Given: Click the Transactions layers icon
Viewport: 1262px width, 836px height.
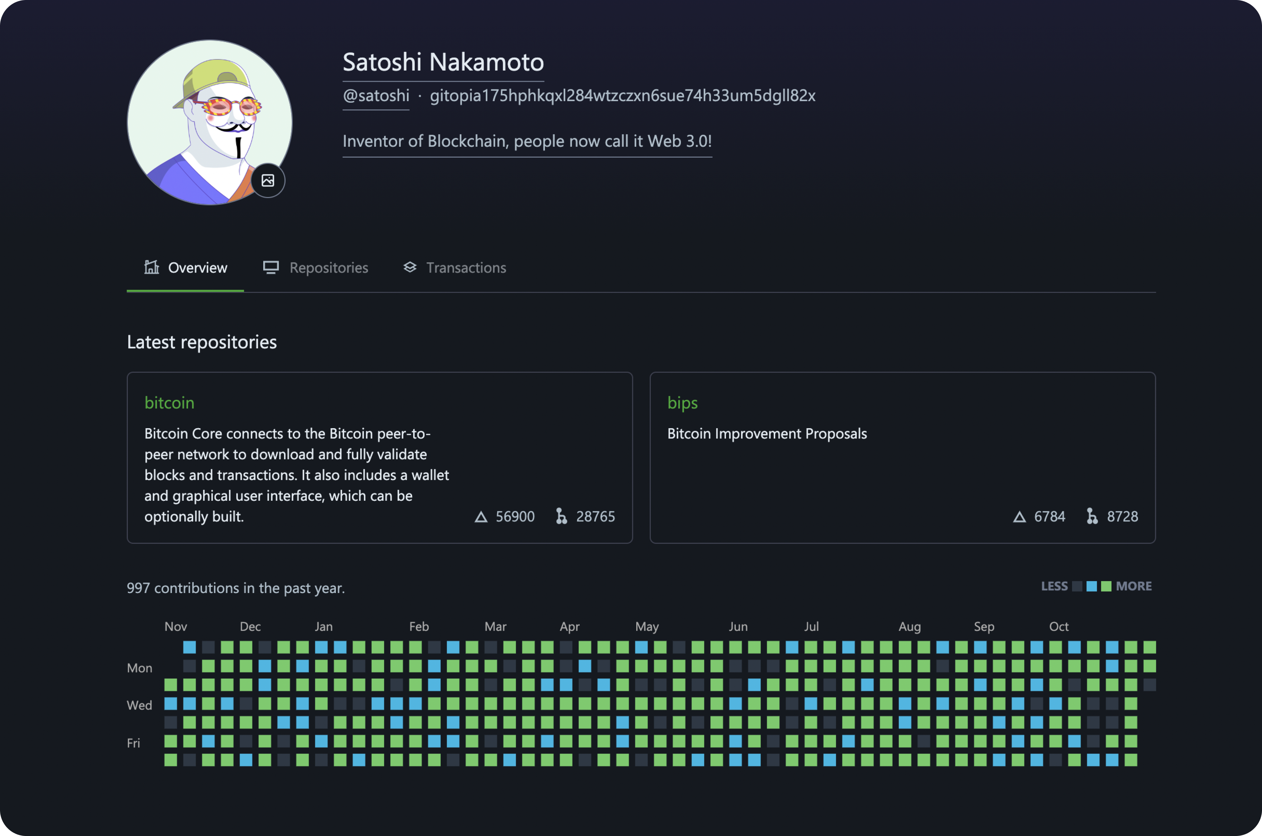Looking at the screenshot, I should [410, 267].
